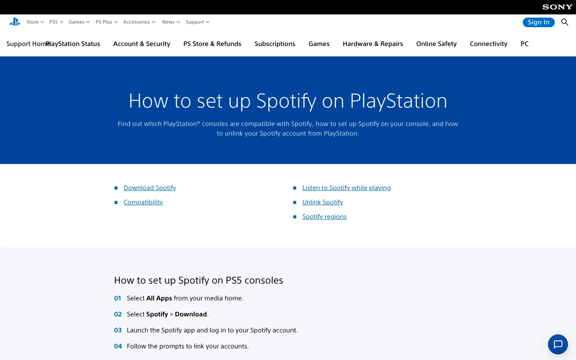Follow the Unlink Spotify link

coord(323,202)
